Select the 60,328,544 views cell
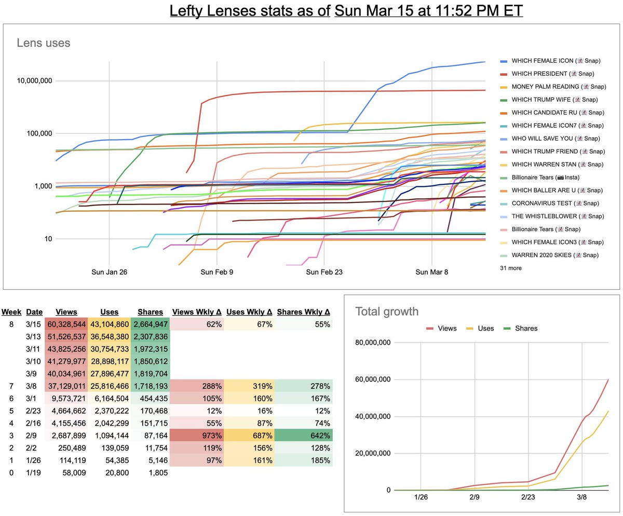The width and height of the screenshot is (623, 516). 66,324
